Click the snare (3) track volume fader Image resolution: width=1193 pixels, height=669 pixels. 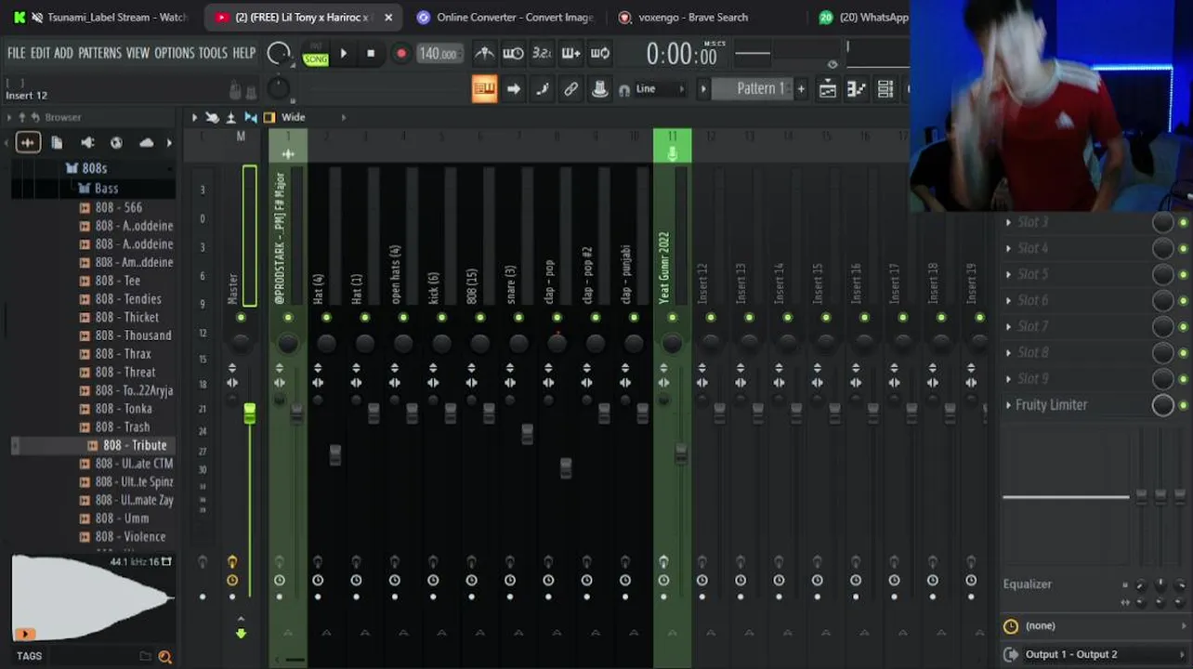click(527, 434)
